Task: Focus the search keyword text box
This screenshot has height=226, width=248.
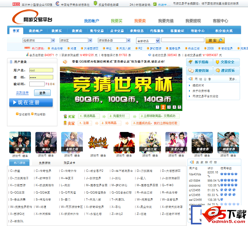Action: click(183, 40)
